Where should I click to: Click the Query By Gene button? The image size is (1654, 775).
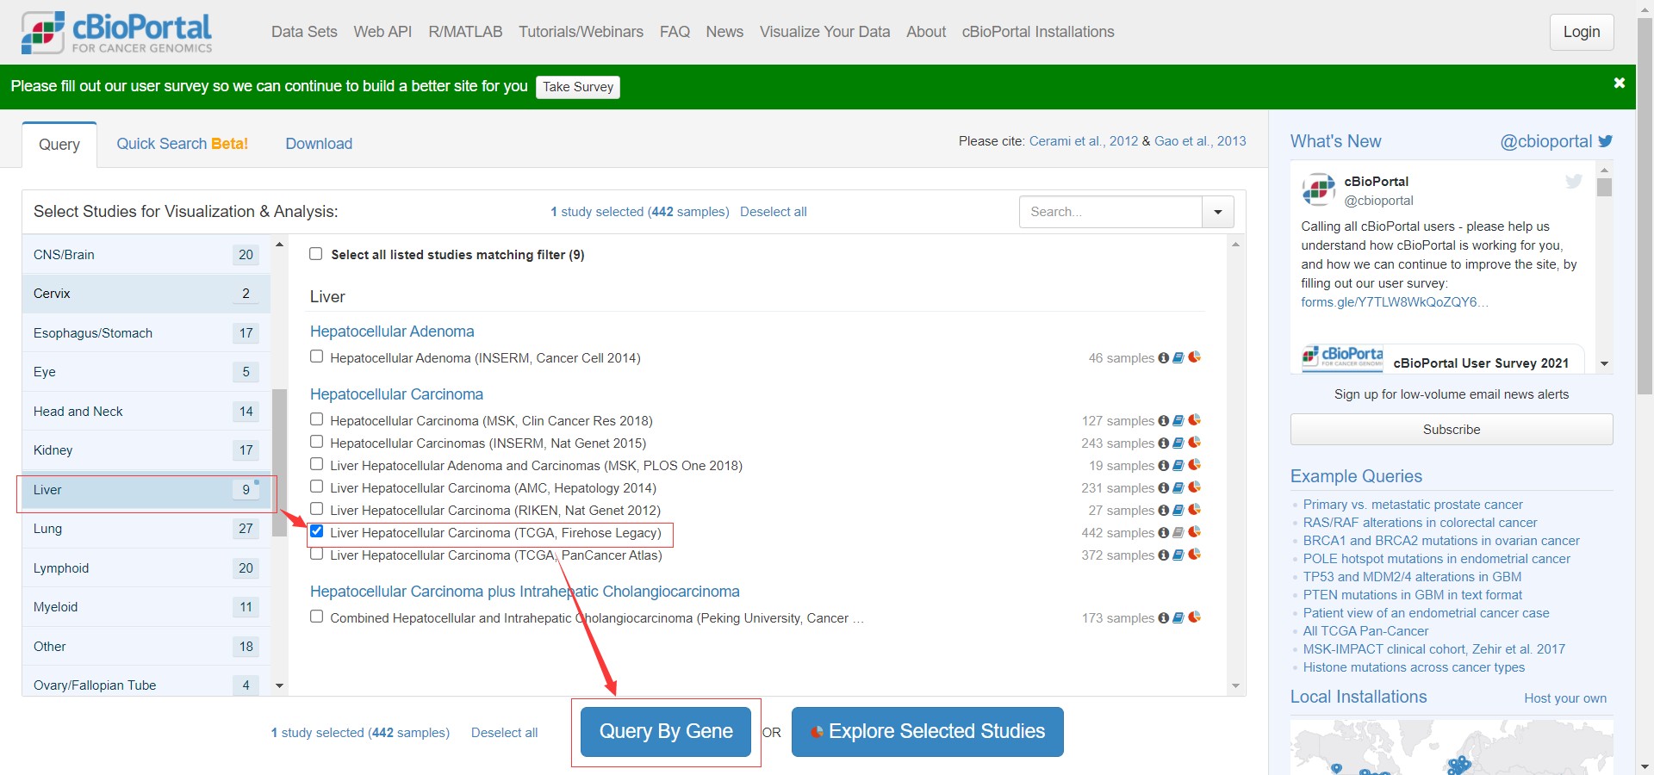pos(666,732)
